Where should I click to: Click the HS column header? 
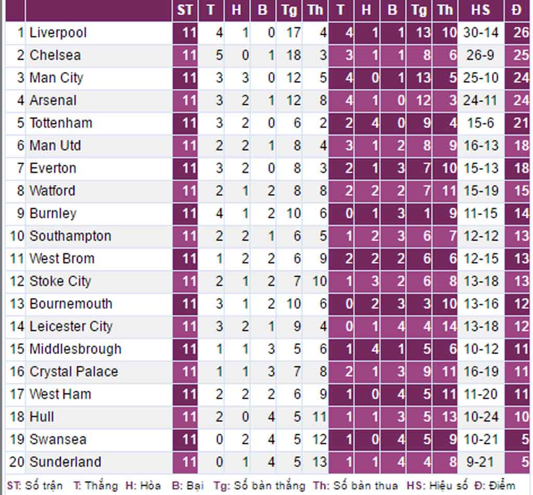coord(480,10)
